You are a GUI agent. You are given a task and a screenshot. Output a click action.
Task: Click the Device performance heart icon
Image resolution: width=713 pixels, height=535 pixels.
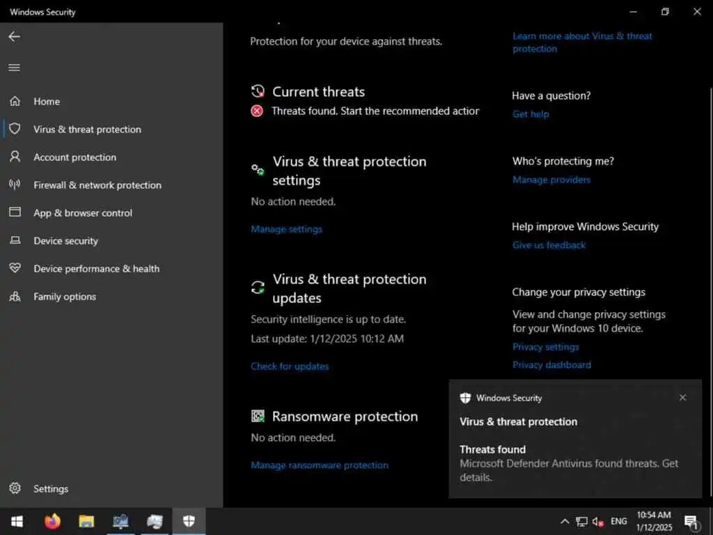tap(15, 268)
